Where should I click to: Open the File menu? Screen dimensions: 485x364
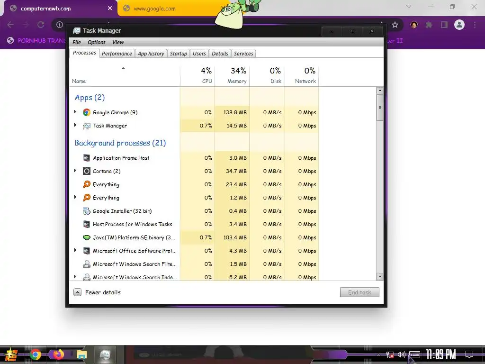tap(76, 42)
